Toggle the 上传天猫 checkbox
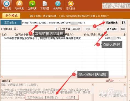Viewport: 130px width, 101px height. coord(59,29)
